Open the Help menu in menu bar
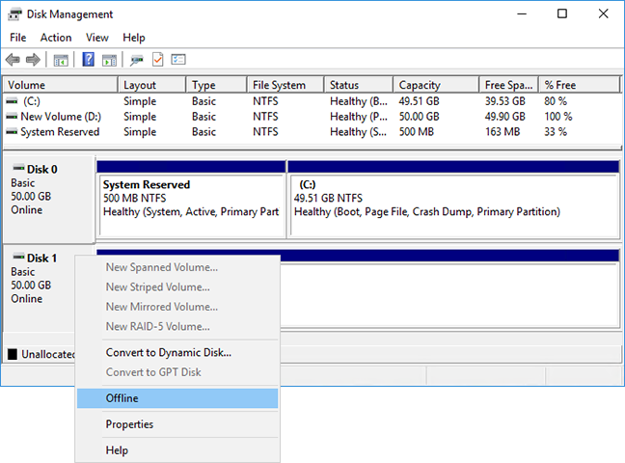625x463 pixels. pyautogui.click(x=134, y=38)
